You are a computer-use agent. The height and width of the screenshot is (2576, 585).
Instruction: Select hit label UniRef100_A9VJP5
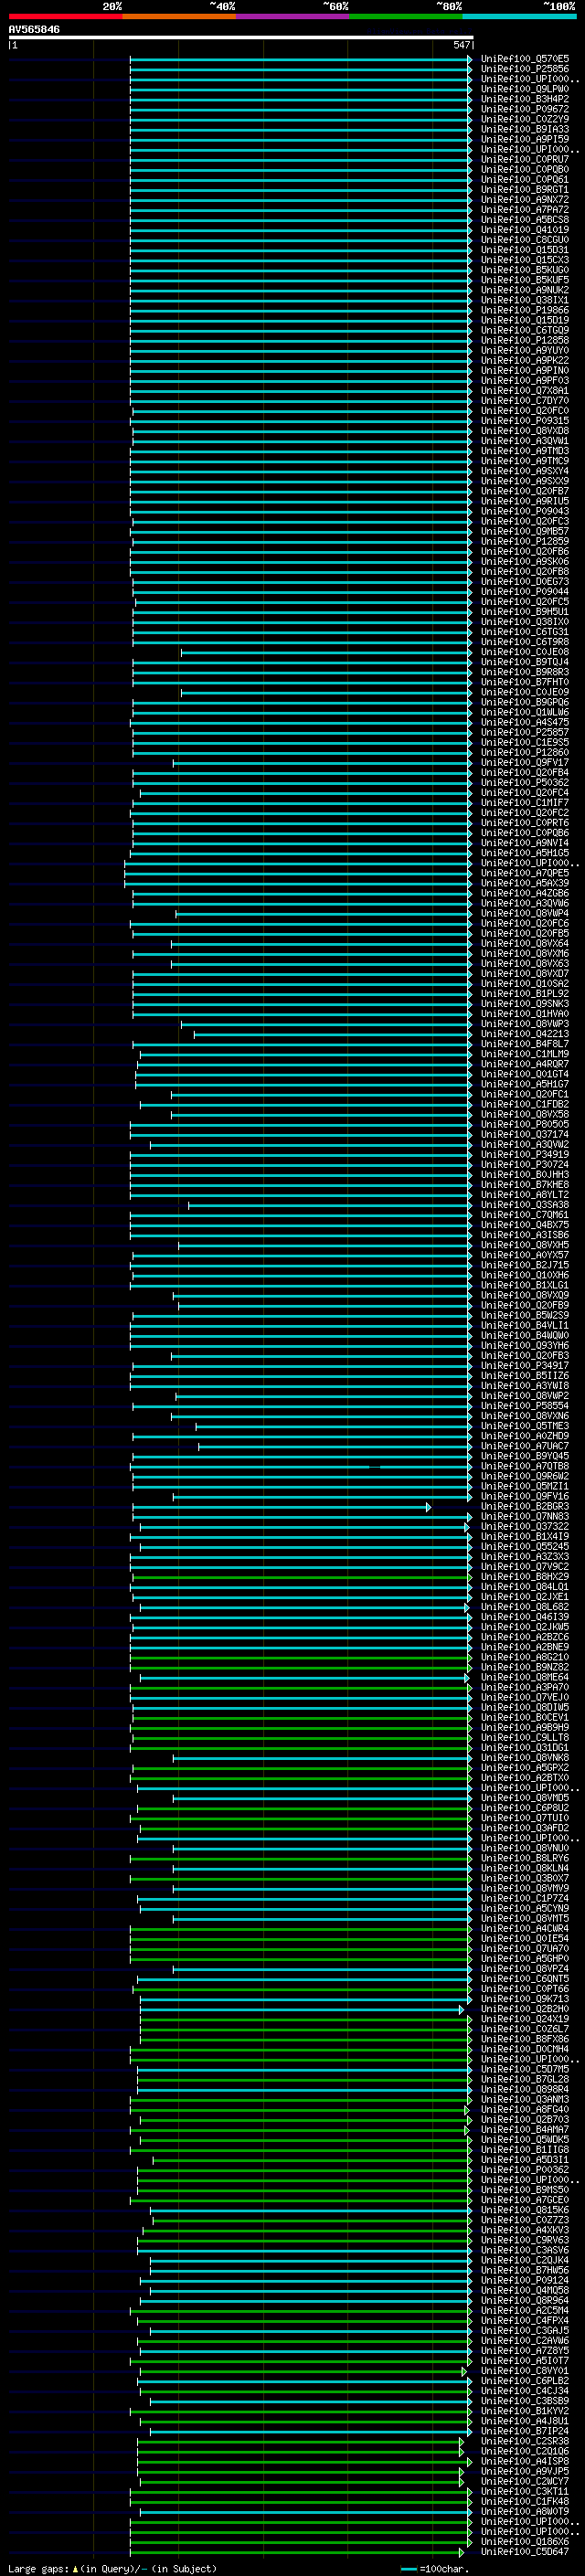coord(525,2470)
